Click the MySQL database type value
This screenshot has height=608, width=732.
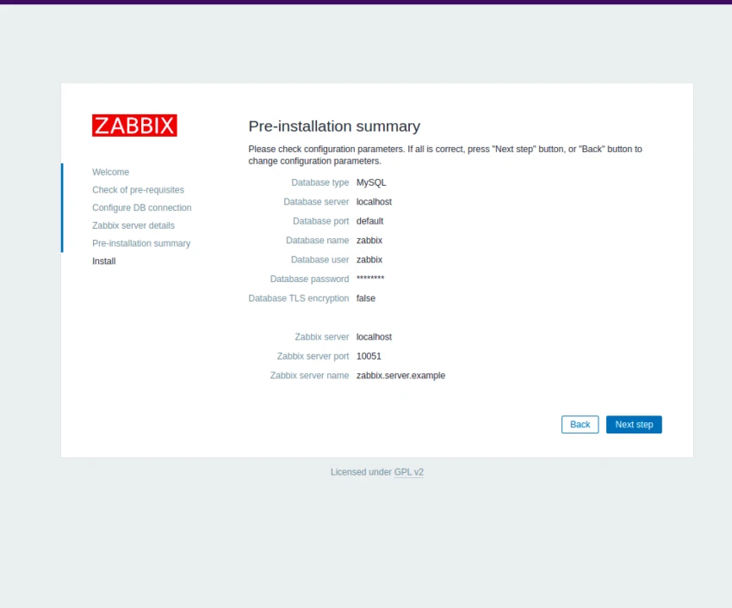pyautogui.click(x=371, y=182)
